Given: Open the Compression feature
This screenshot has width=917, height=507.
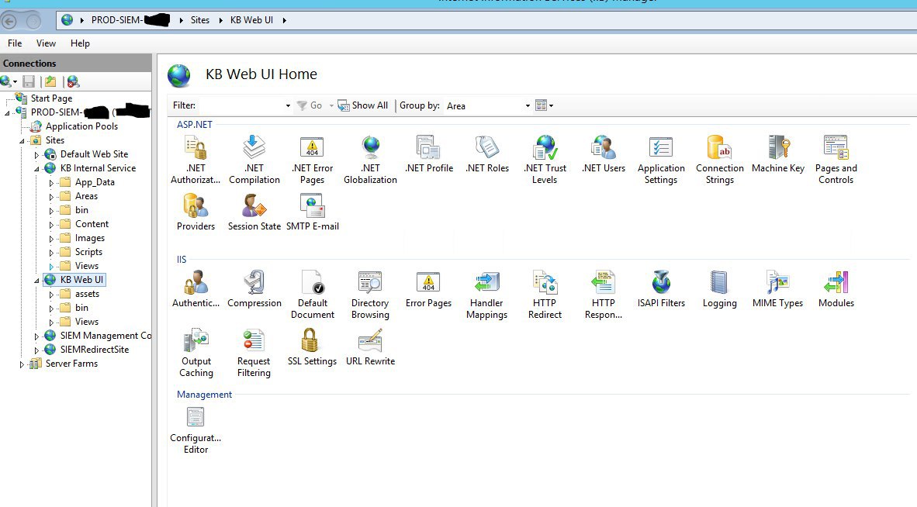Looking at the screenshot, I should coord(254,289).
